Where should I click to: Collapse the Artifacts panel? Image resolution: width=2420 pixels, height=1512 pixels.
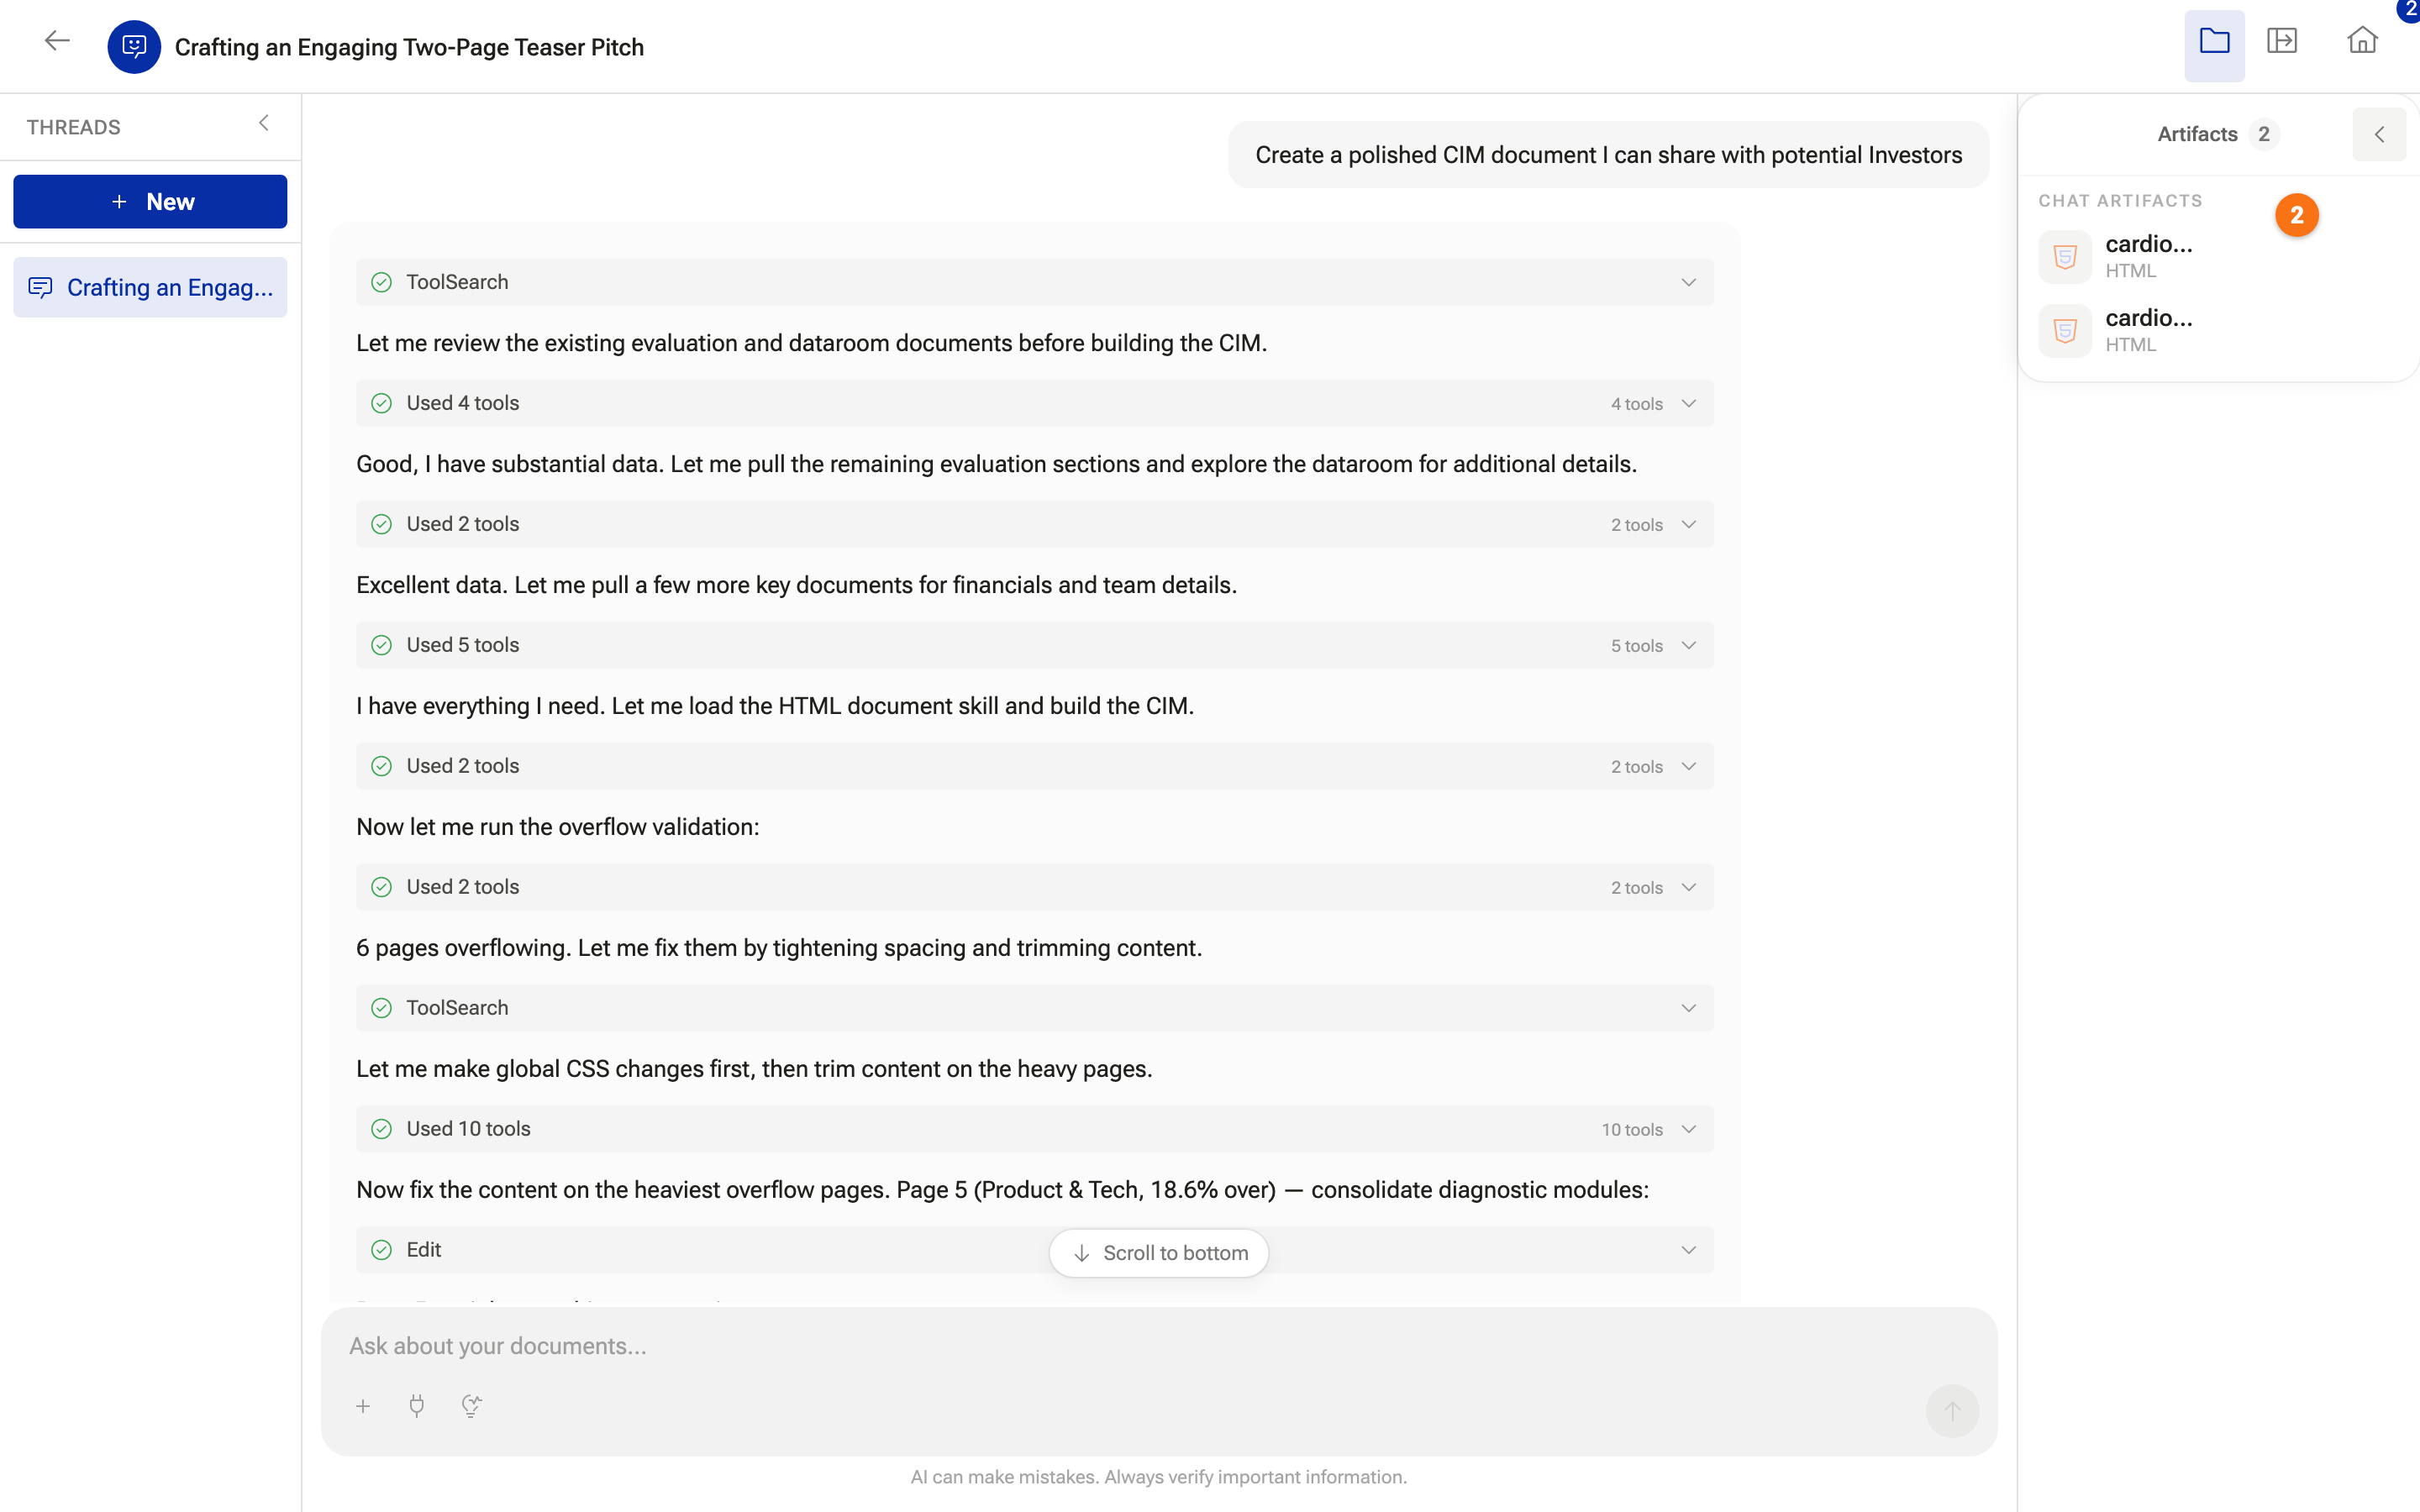2379,134
